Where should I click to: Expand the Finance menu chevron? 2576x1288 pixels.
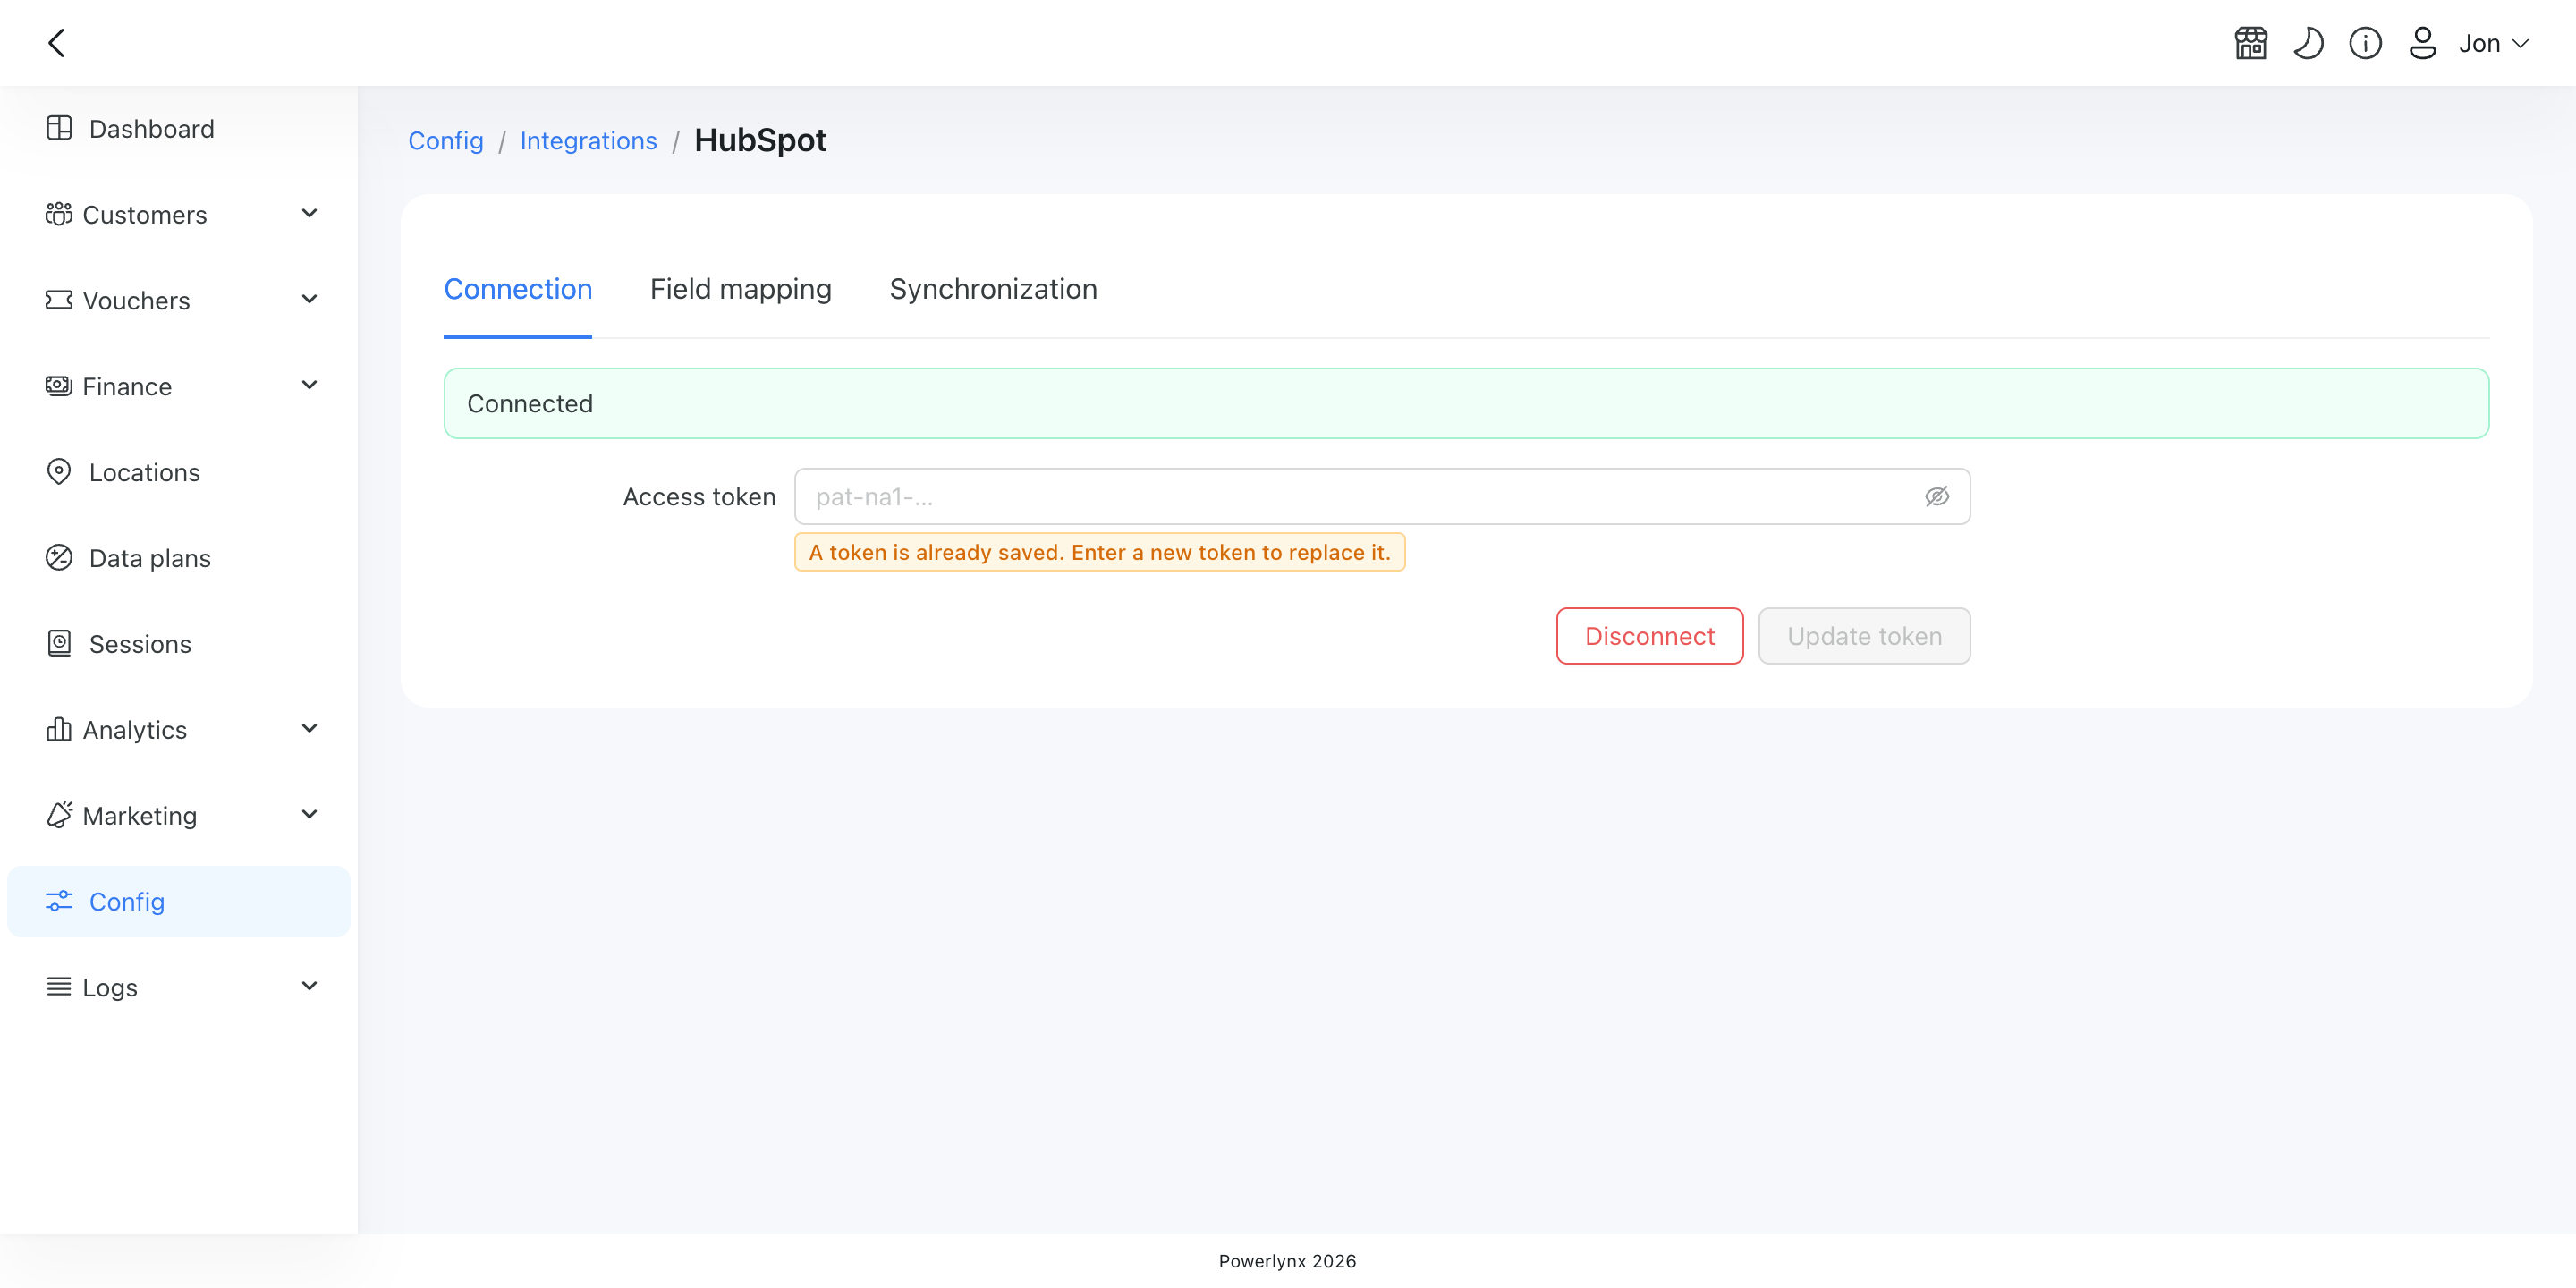[x=309, y=386]
